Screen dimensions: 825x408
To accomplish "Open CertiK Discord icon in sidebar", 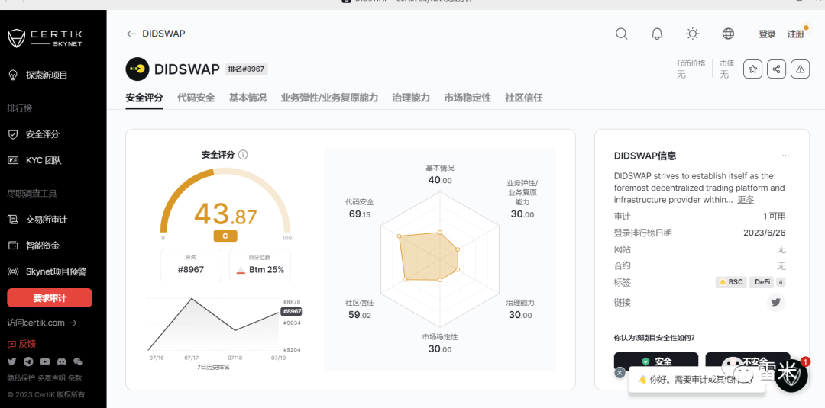I will point(62,361).
